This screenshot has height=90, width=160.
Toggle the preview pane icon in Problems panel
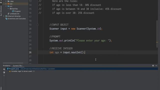[x=4, y=72]
